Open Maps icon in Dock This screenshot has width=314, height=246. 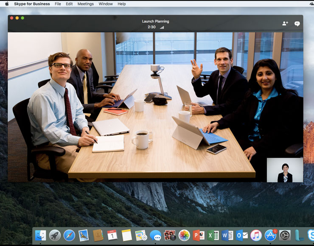tap(141, 235)
